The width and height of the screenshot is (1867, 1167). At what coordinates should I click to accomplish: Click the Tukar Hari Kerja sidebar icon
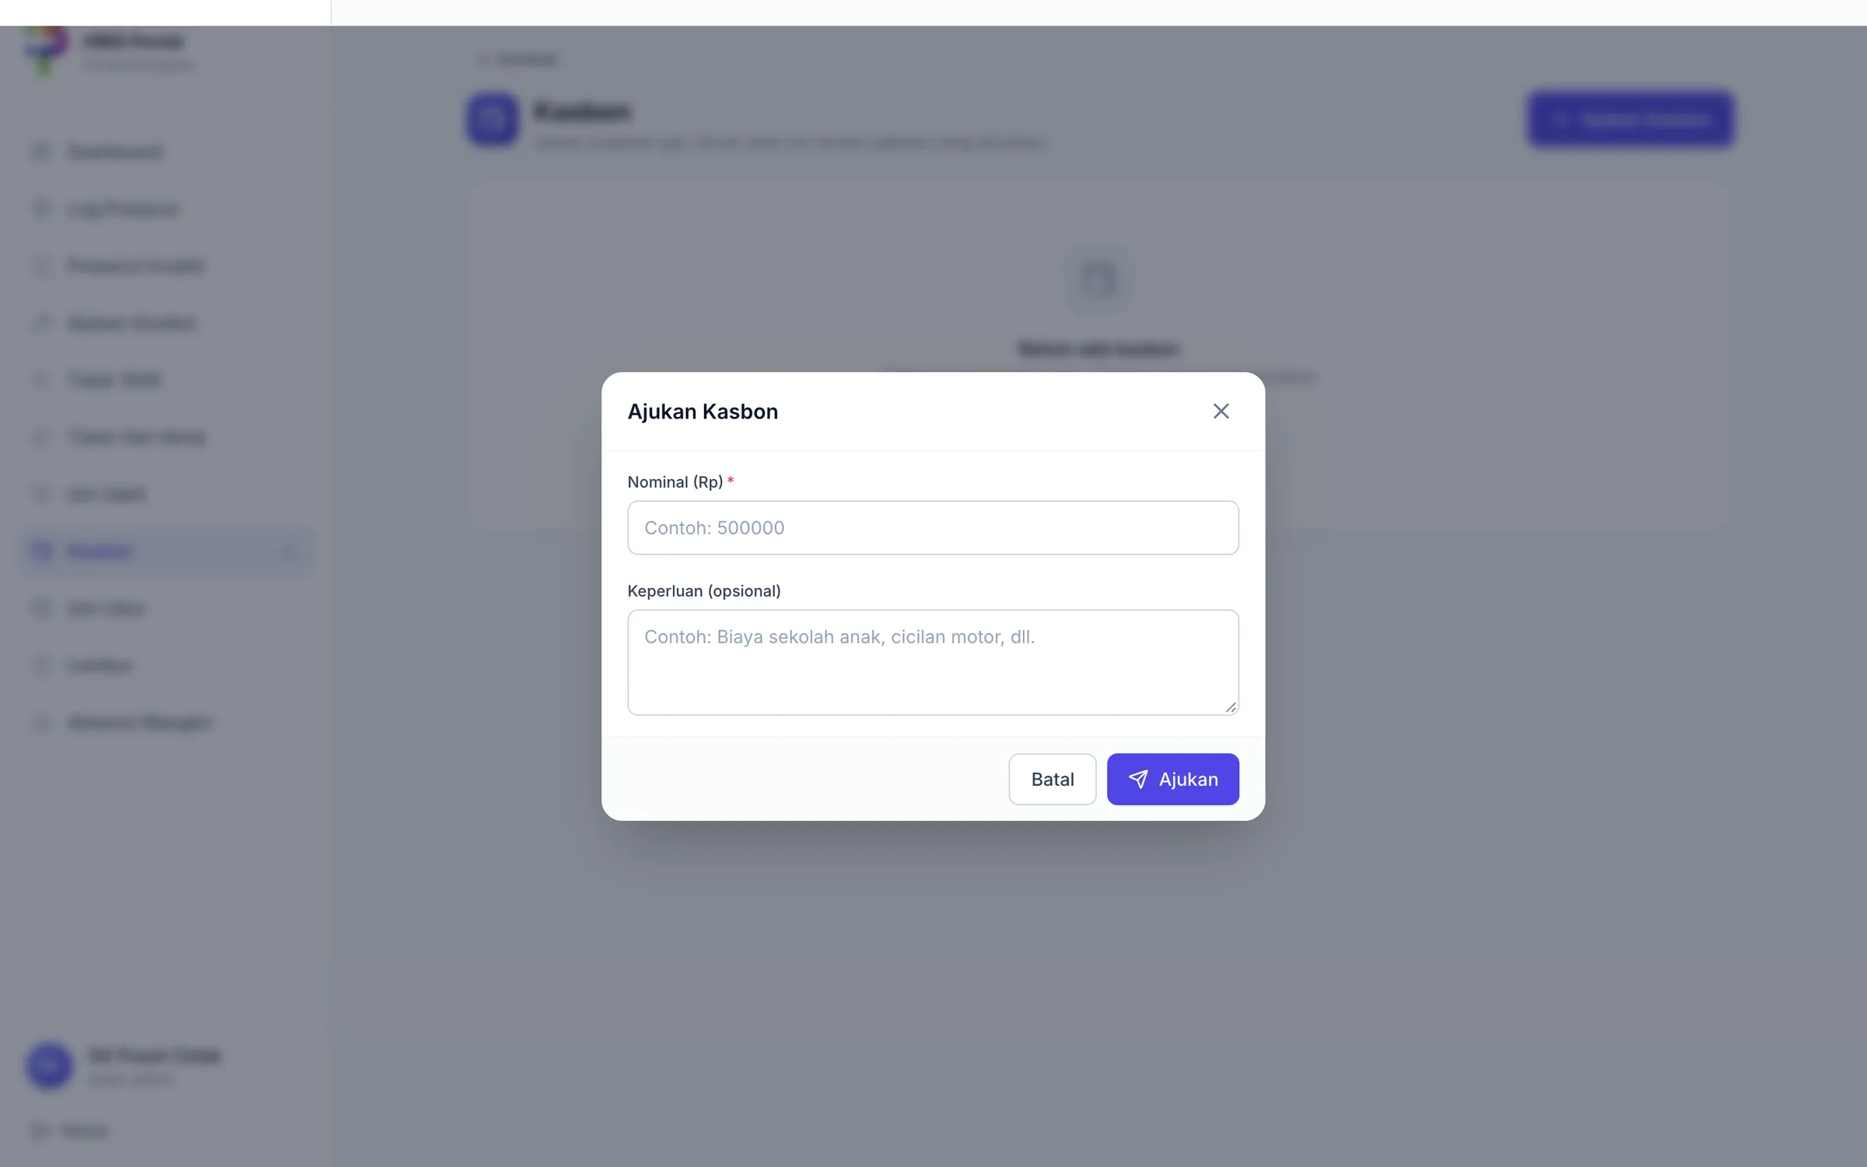tap(42, 437)
